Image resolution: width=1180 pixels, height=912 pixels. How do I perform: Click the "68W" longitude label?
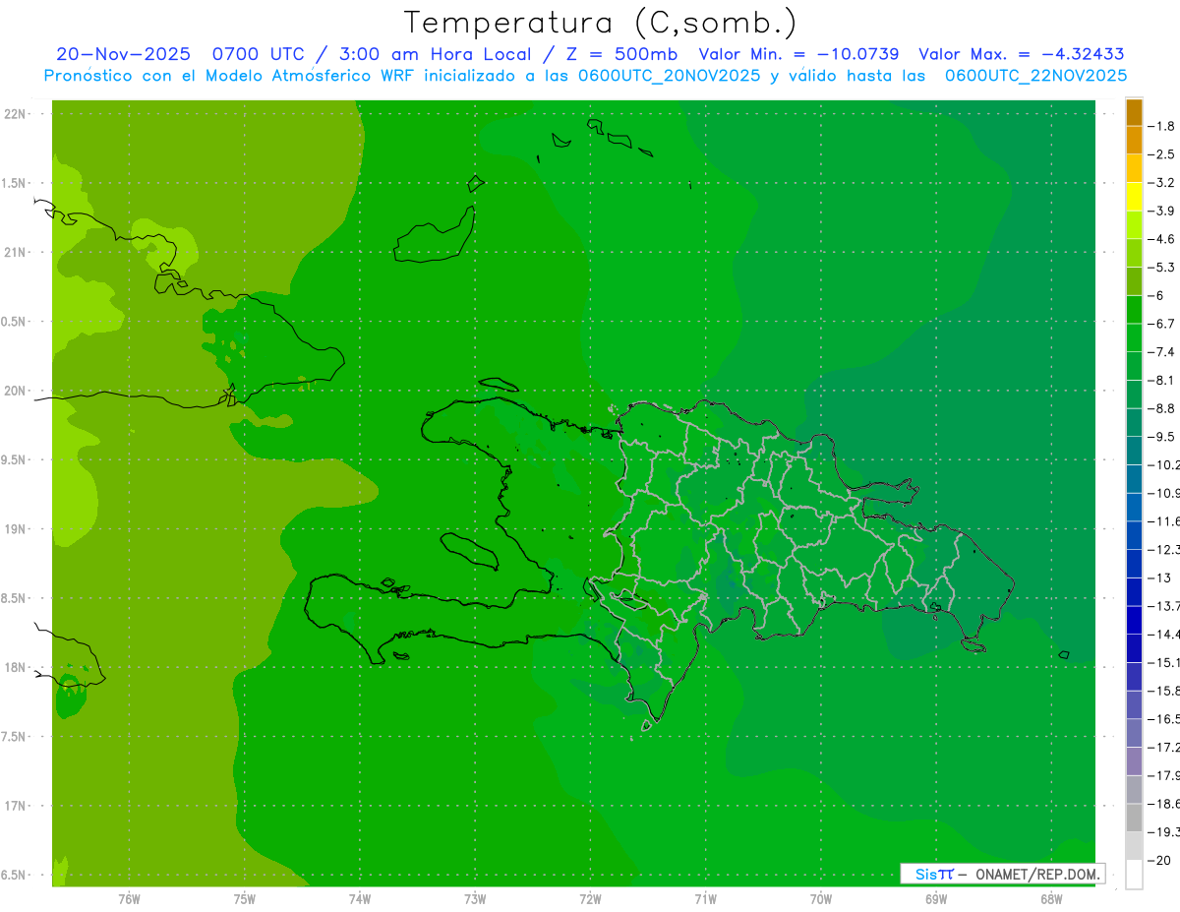click(x=1051, y=899)
